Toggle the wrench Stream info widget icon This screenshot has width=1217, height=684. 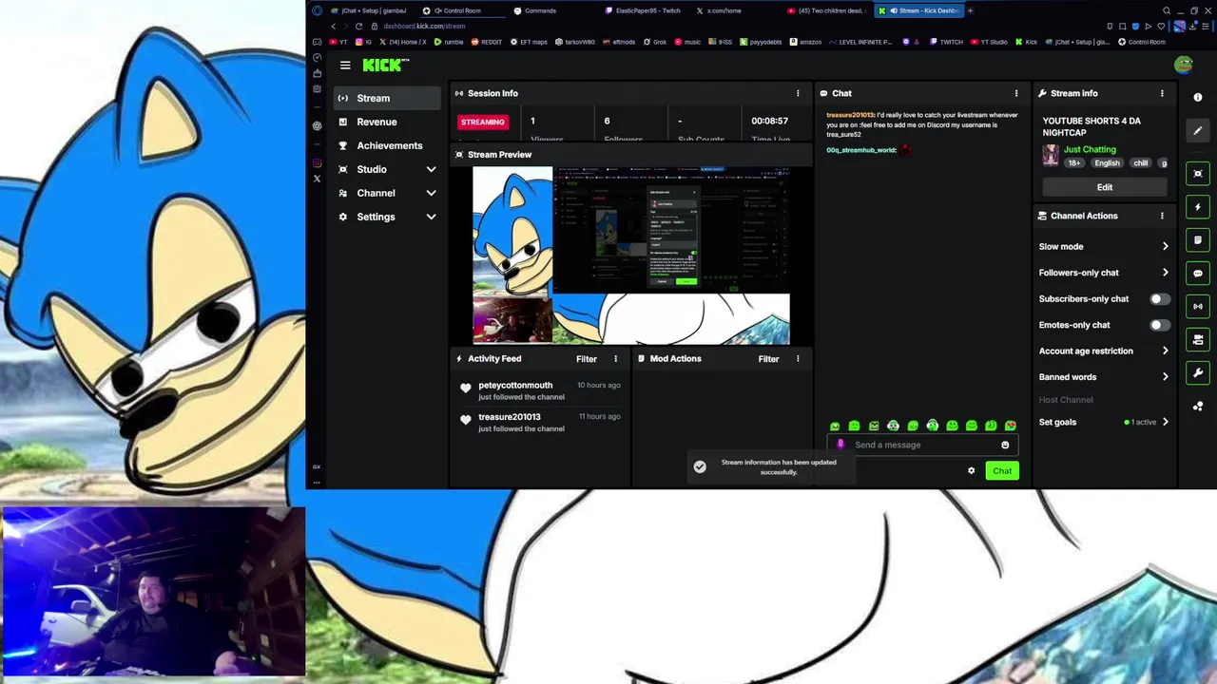pos(1198,372)
